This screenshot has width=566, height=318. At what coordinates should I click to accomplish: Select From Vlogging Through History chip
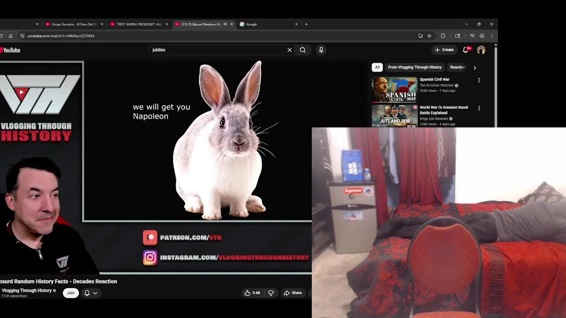415,67
